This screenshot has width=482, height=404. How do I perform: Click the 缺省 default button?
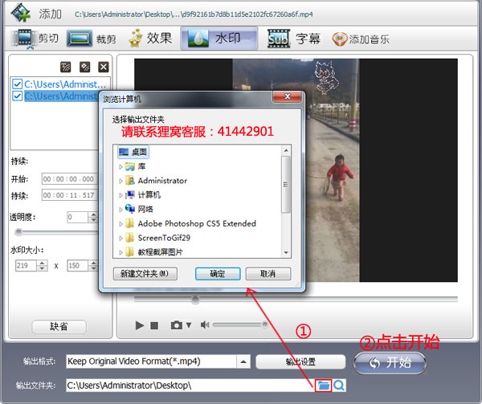pyautogui.click(x=59, y=326)
